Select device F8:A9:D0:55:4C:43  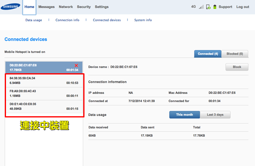(x=44, y=94)
